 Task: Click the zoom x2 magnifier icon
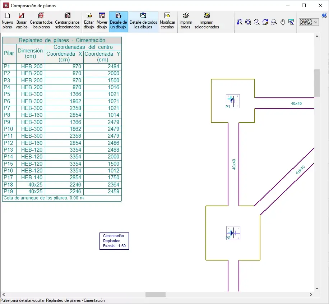coord(256,22)
